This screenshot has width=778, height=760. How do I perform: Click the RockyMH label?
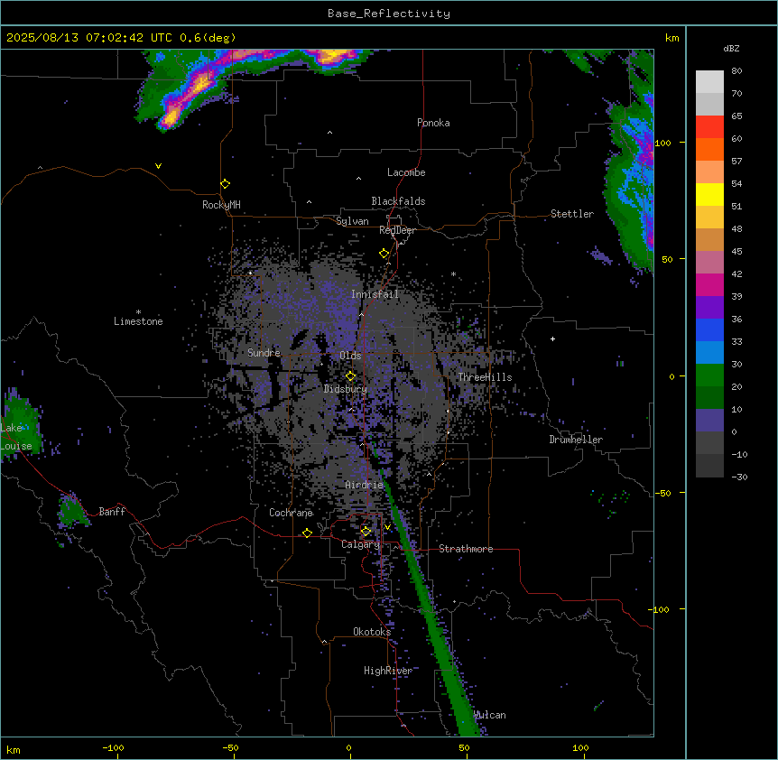[x=221, y=205]
